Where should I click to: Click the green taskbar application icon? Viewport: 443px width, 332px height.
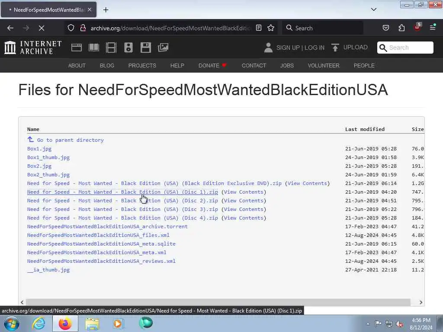pyautogui.click(x=146, y=323)
